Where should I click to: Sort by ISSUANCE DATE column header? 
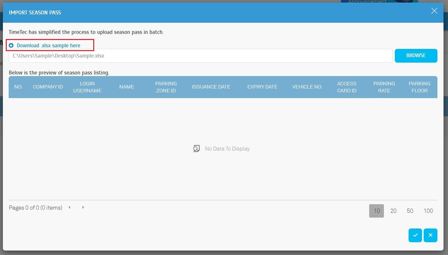click(x=211, y=87)
